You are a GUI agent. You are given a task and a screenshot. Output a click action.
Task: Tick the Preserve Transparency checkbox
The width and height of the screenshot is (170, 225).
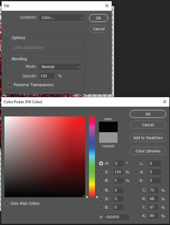(10, 85)
